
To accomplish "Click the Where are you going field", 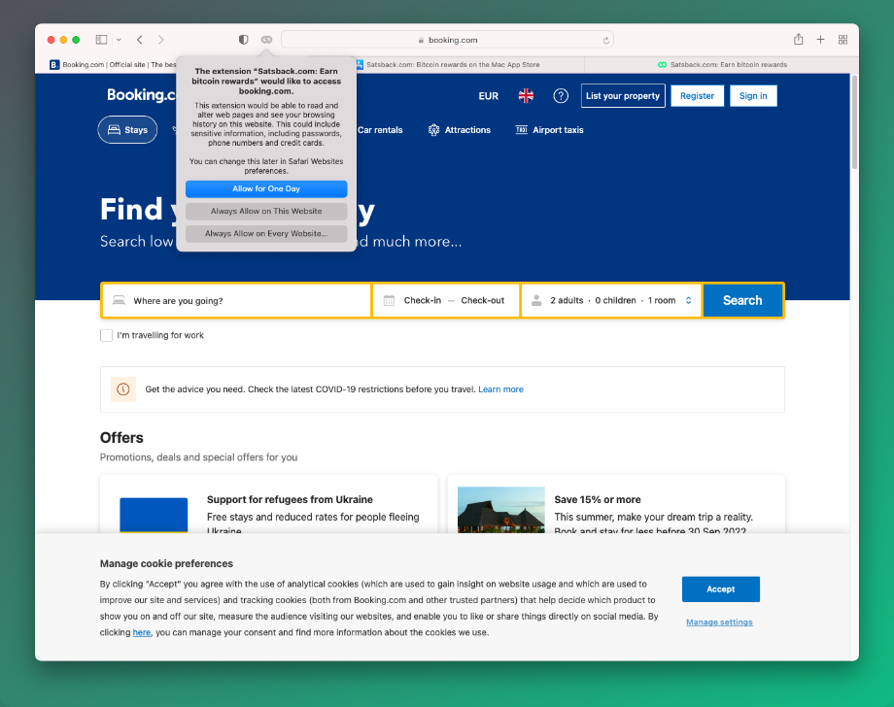I will point(236,301).
